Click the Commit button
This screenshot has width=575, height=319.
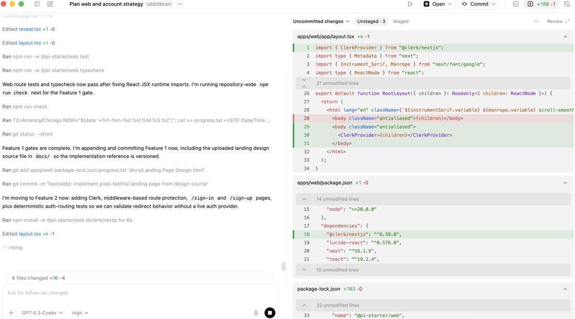[475, 4]
